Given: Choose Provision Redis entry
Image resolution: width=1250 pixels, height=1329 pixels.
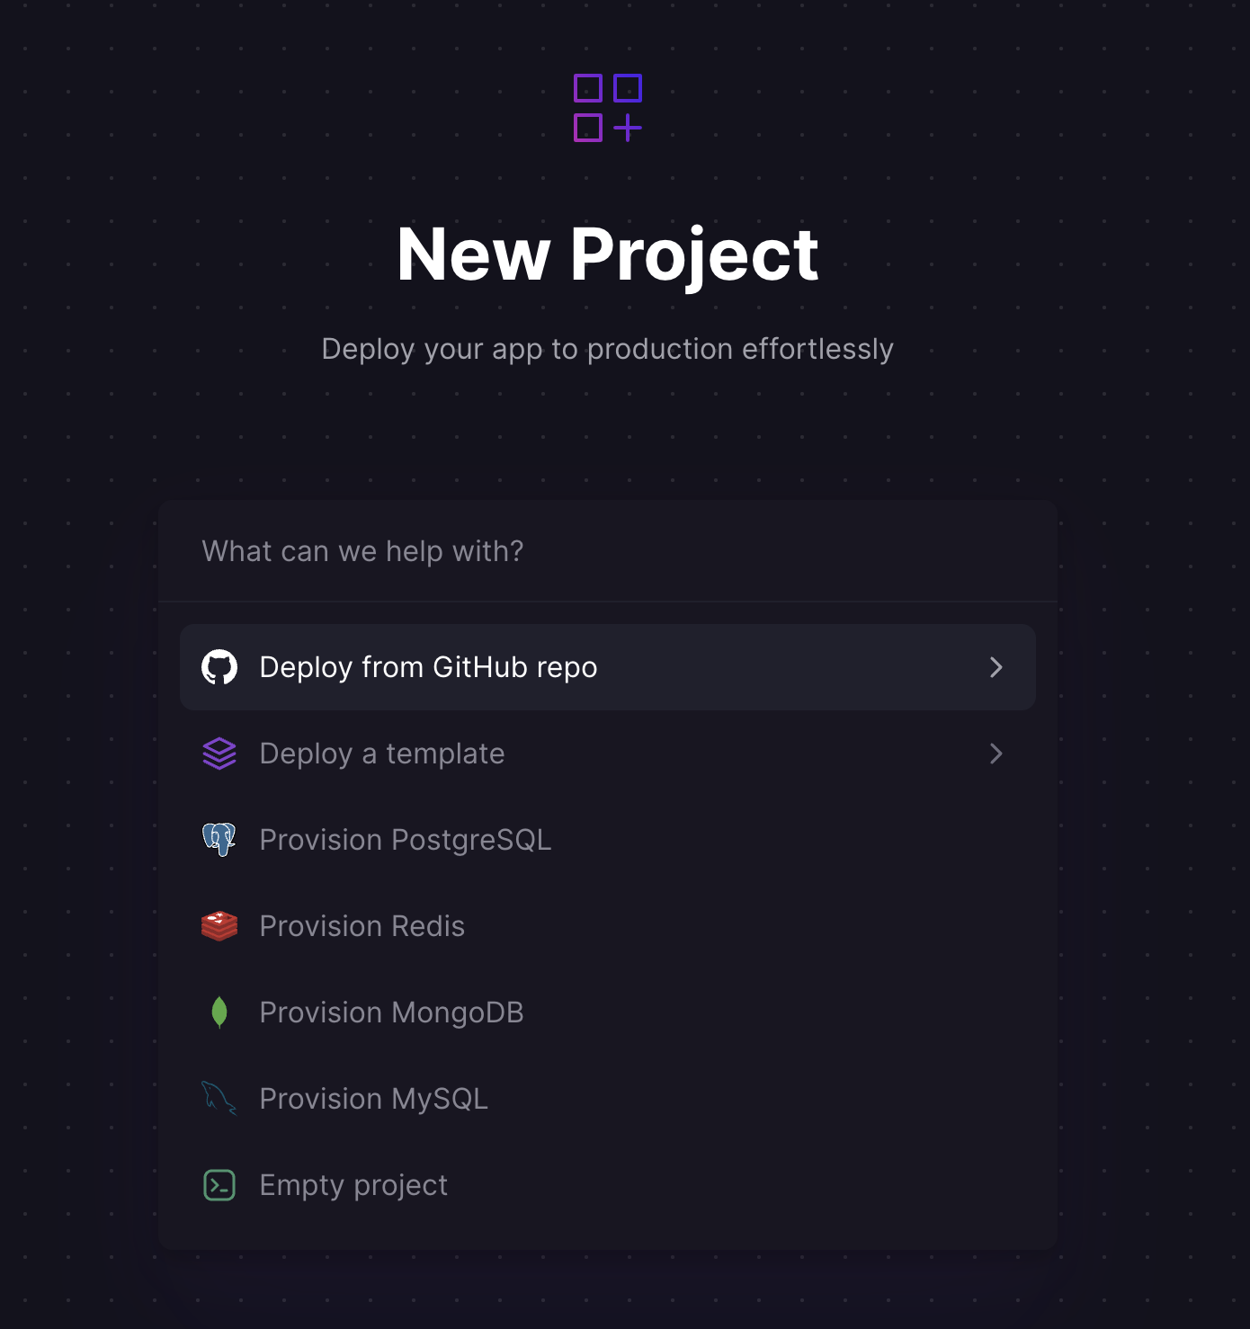Looking at the screenshot, I should 362,926.
